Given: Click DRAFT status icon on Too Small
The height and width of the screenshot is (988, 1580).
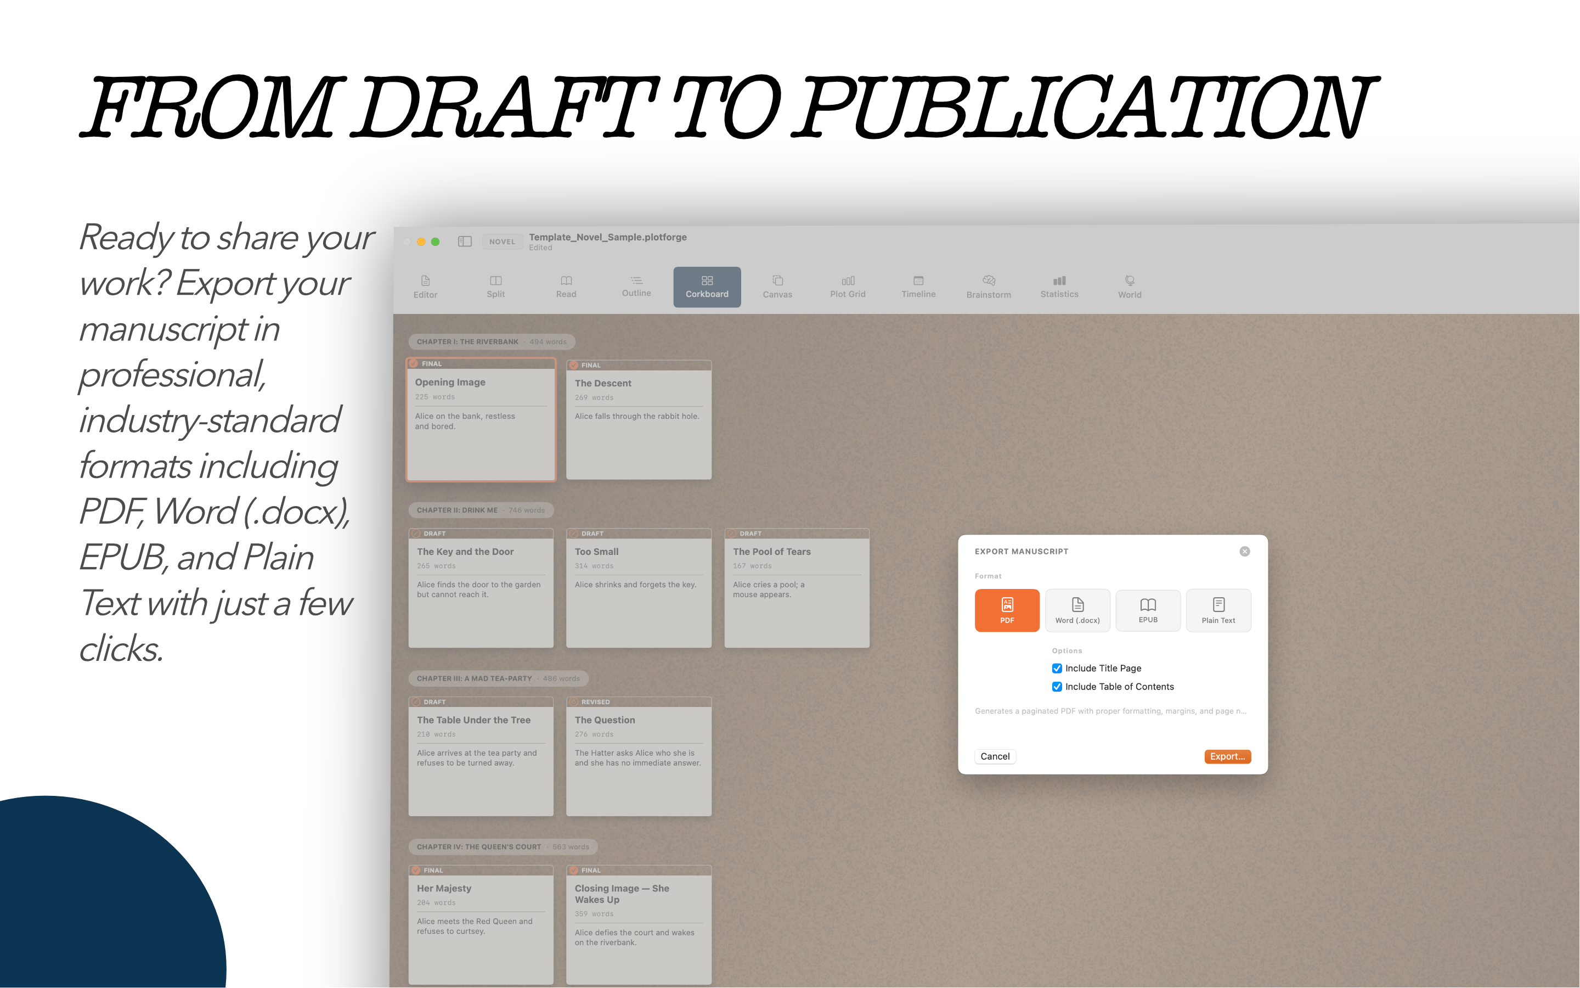Looking at the screenshot, I should pyautogui.click(x=573, y=534).
